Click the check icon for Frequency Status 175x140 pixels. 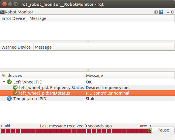pyautogui.click(x=15, y=88)
